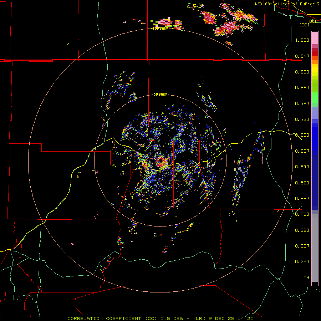
Task: Pick the periwinkle segment near 0.733
Action: tap(315, 113)
